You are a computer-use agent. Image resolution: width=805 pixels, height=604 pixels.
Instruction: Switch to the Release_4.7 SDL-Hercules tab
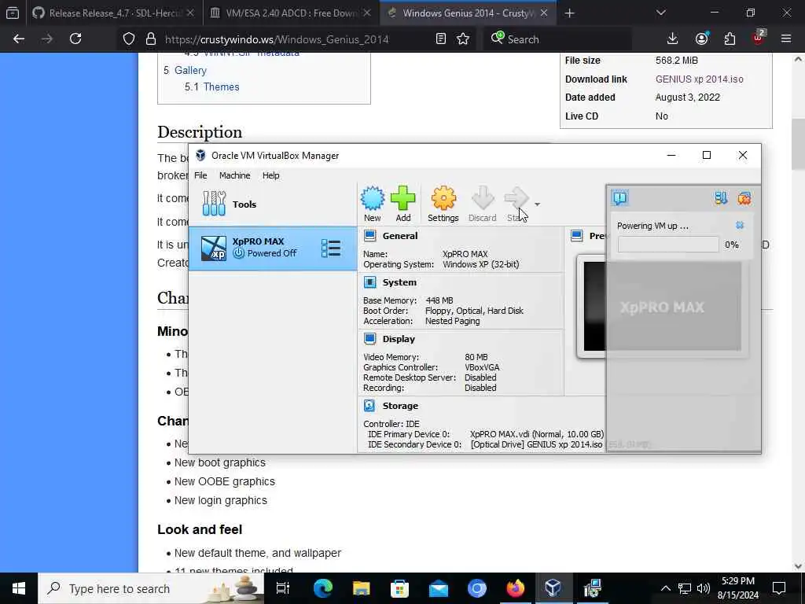[113, 13]
